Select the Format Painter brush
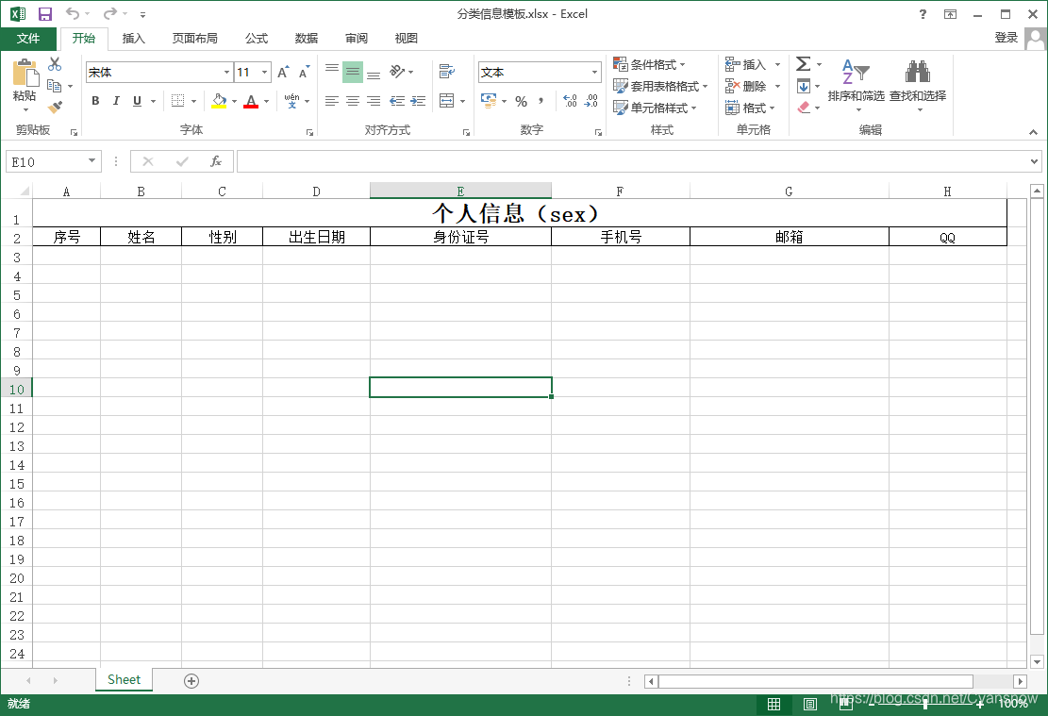The image size is (1048, 716). click(x=55, y=107)
